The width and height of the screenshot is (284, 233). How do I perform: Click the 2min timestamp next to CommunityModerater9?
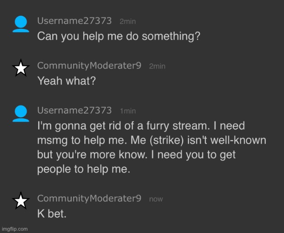[157, 66]
